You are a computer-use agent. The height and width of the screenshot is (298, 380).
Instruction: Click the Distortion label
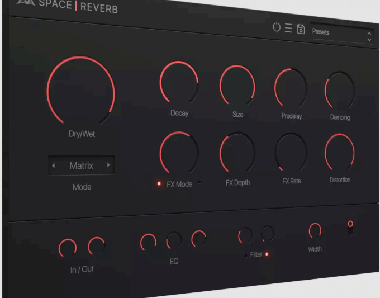340,179
